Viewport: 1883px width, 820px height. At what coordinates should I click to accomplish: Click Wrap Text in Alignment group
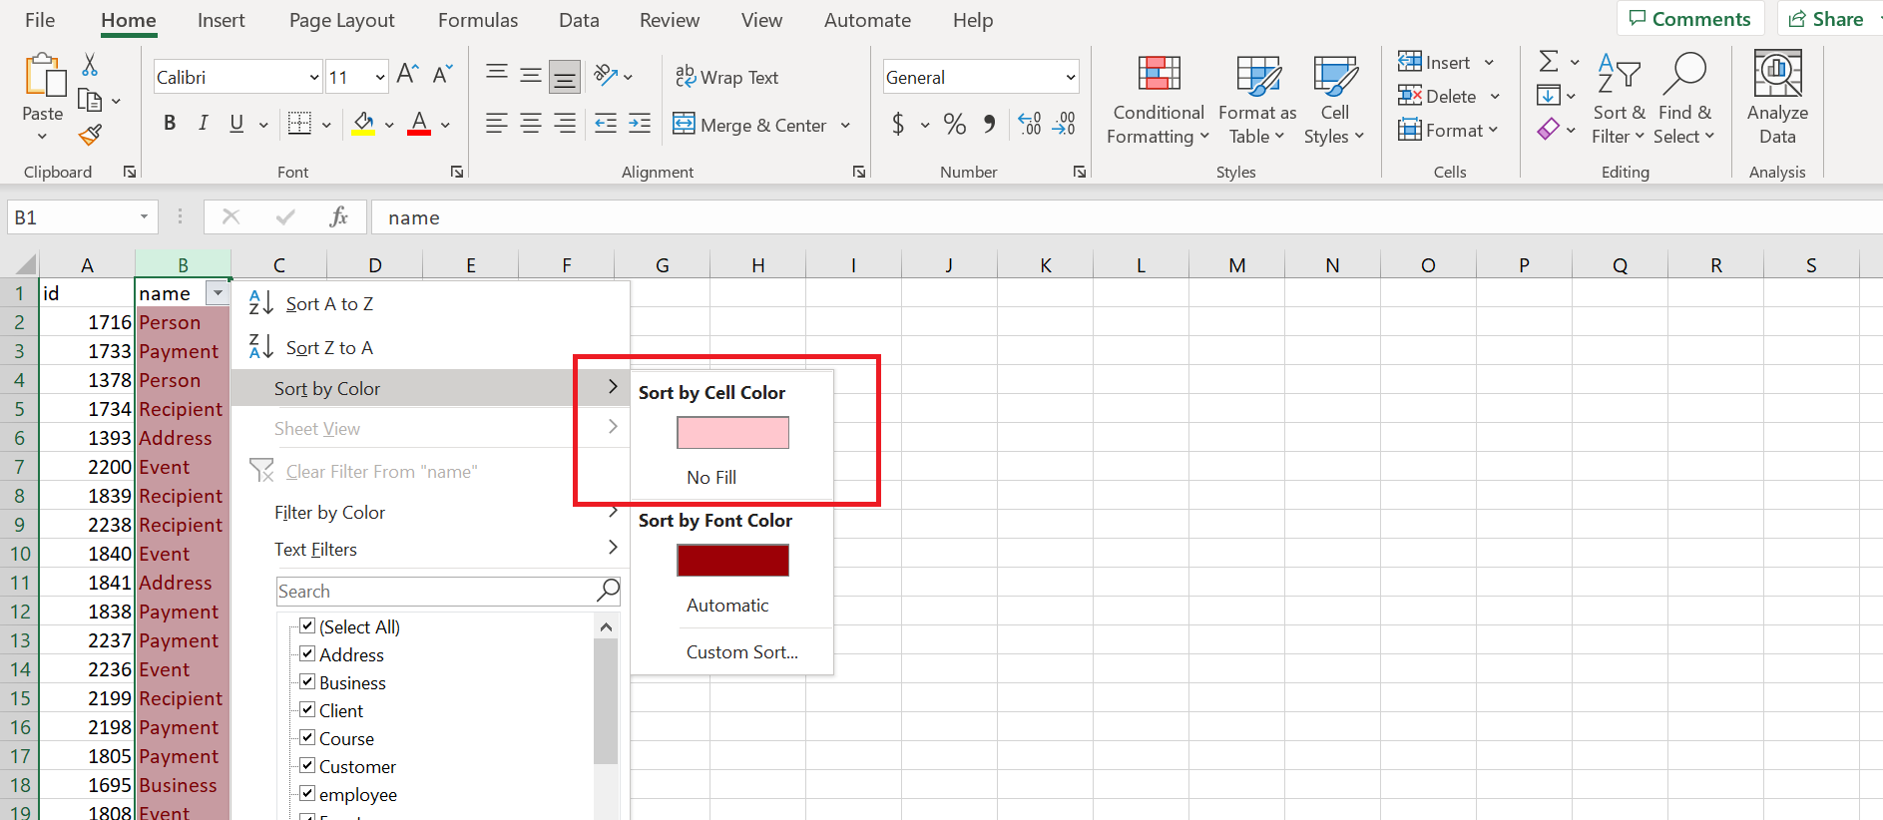tap(726, 77)
